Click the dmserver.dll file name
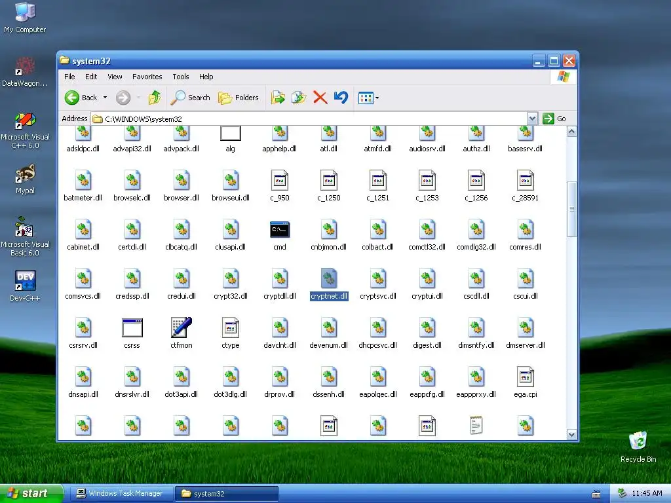This screenshot has width=671, height=503. tap(525, 345)
